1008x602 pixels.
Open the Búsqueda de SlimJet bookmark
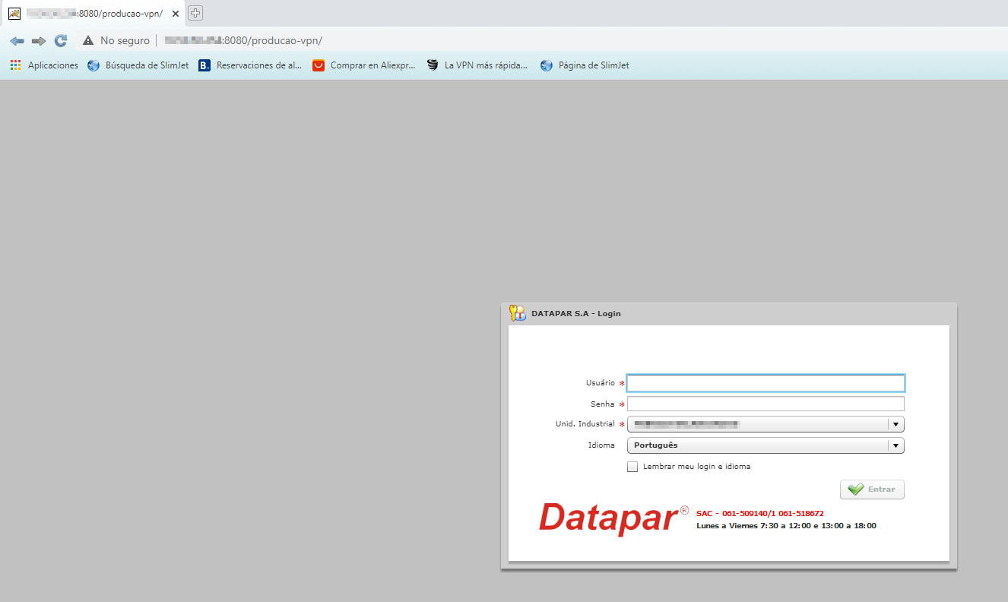(x=138, y=65)
